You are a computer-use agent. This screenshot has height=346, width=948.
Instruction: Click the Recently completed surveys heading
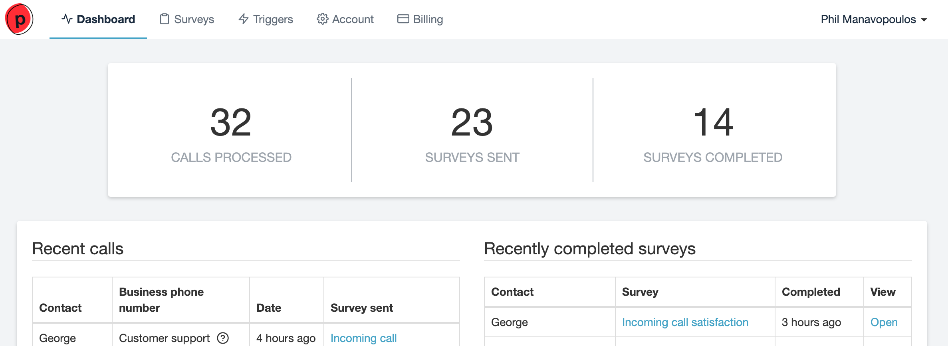[x=590, y=249]
